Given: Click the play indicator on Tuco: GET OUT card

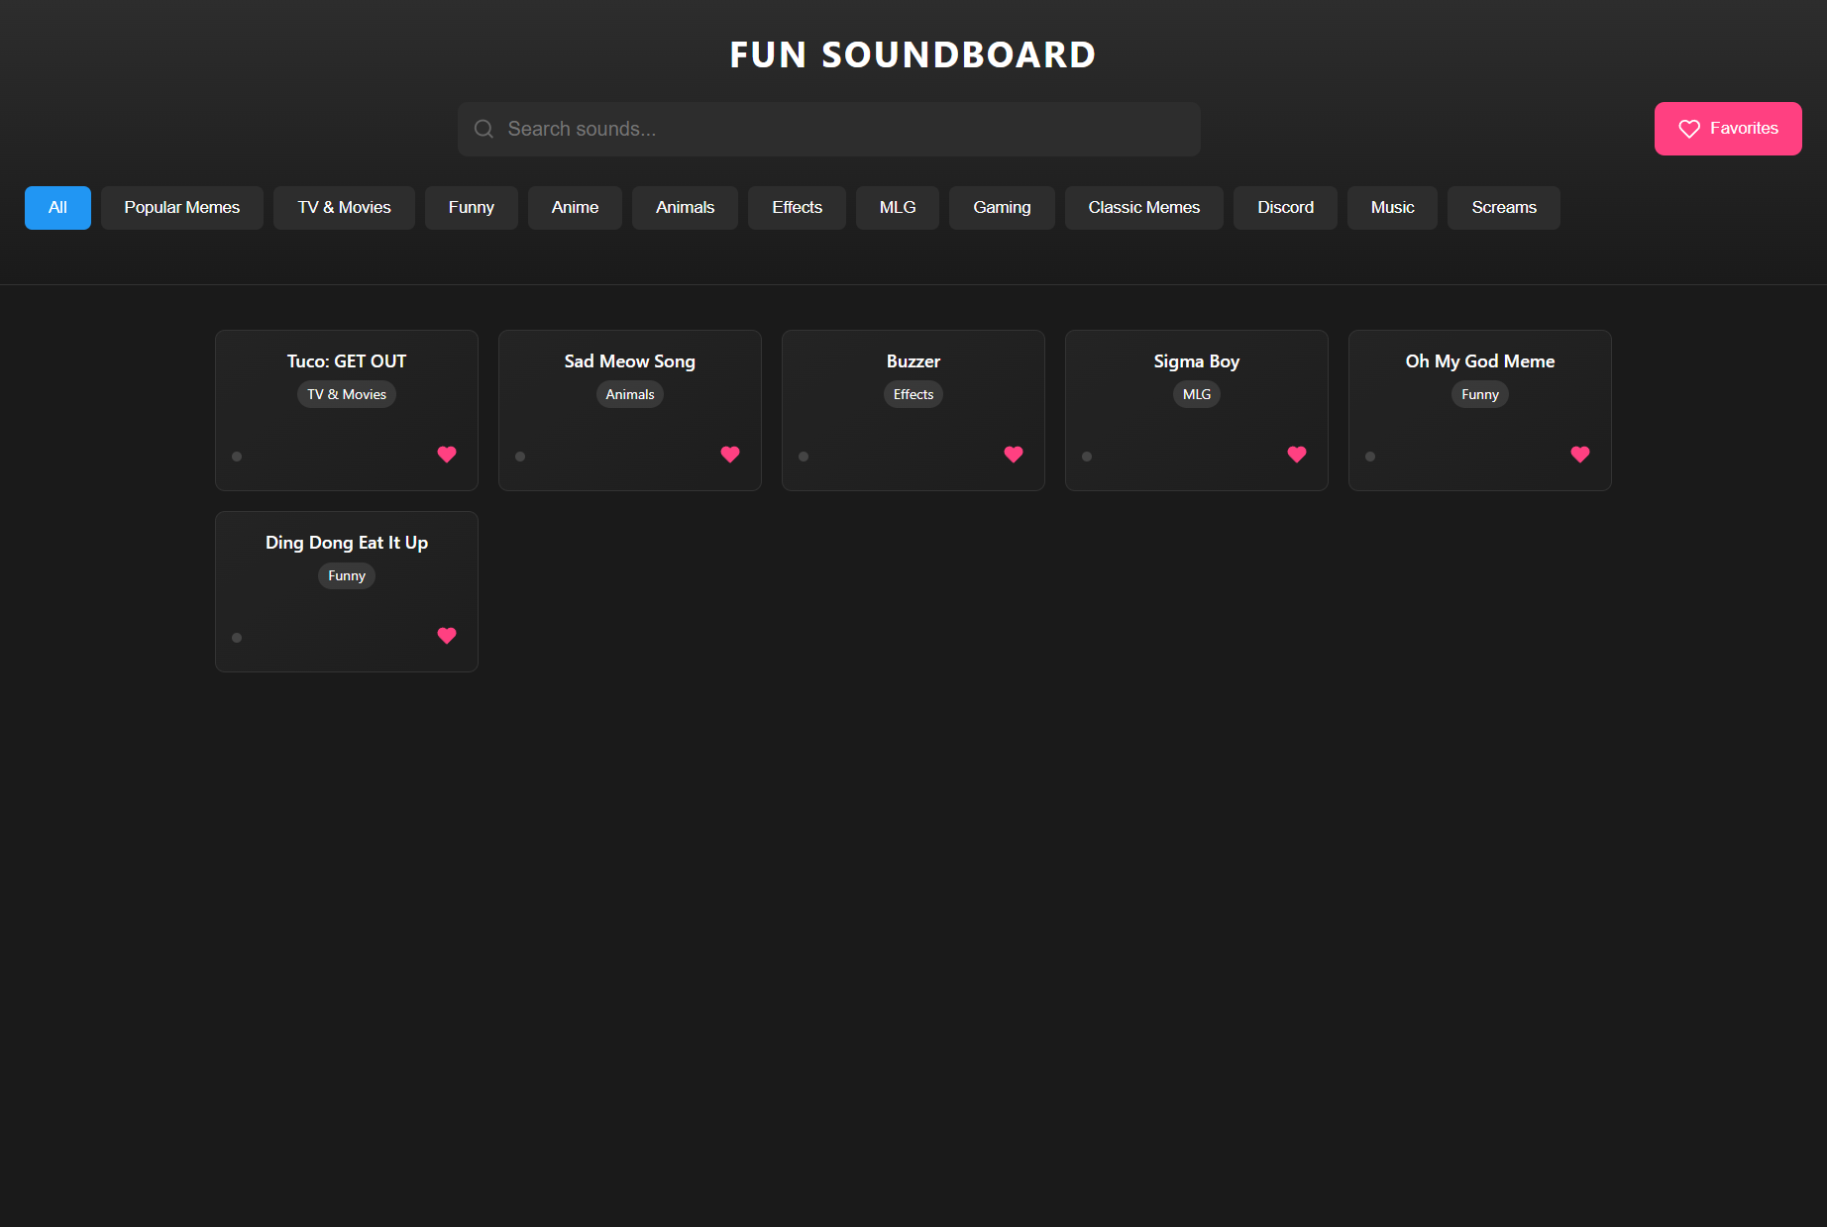Looking at the screenshot, I should point(237,456).
